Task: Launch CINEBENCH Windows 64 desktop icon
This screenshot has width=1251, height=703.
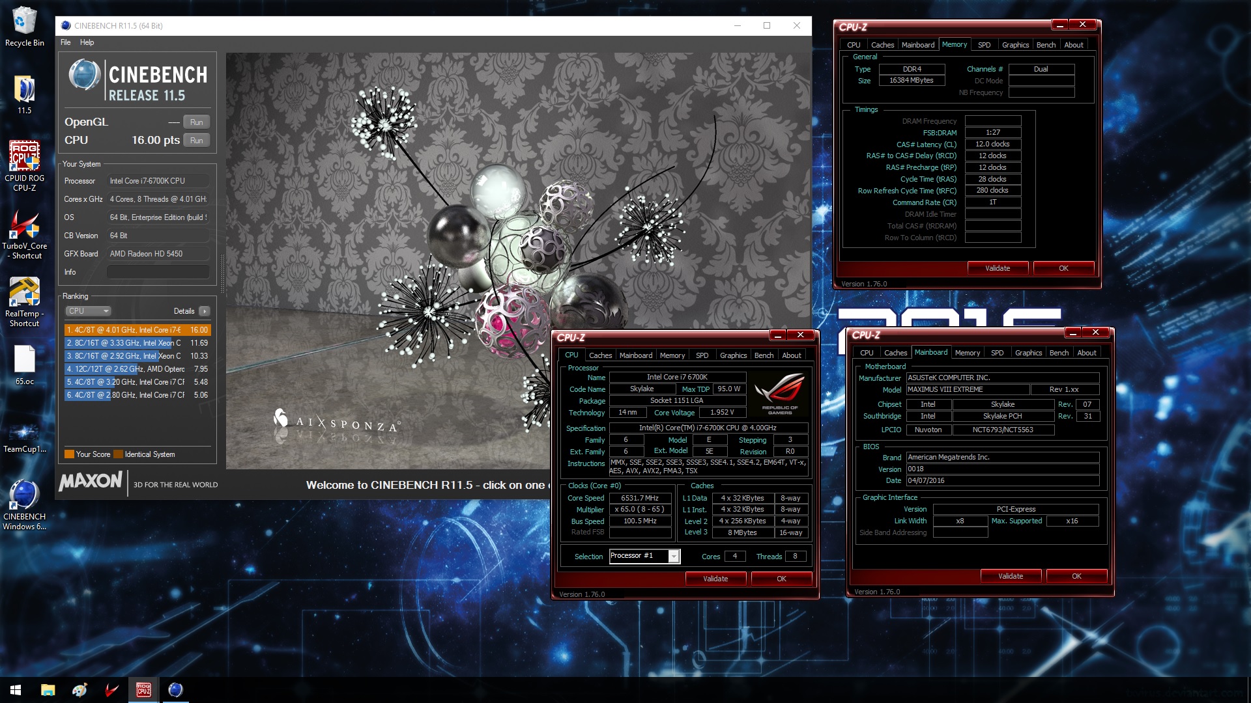Action: 24,505
